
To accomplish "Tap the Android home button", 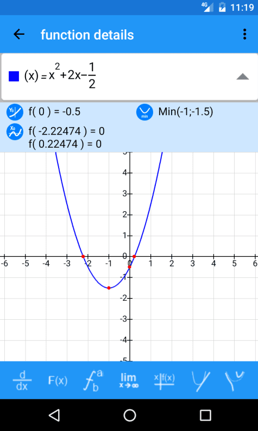I will pos(130,415).
